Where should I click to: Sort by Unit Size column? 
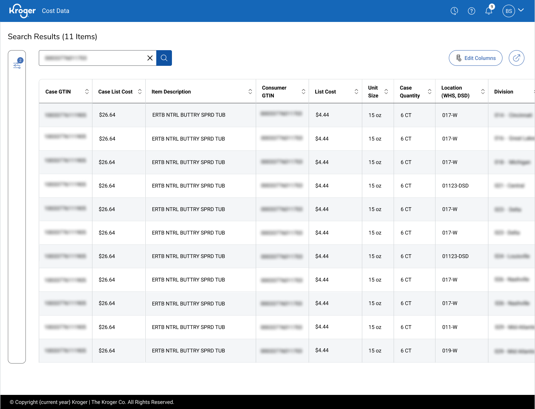pyautogui.click(x=386, y=92)
